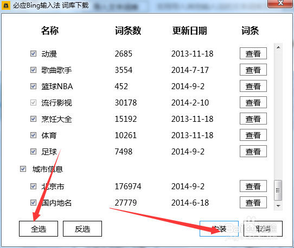This screenshot has height=248, width=294.
Task: Open 查看 for 篮球NBA
Action: [253, 86]
